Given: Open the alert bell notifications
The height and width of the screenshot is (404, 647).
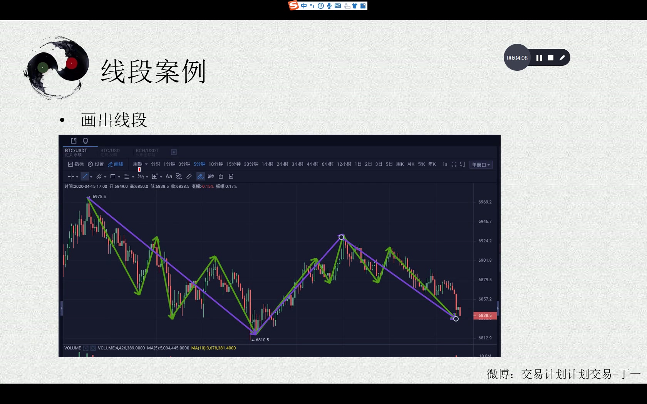Looking at the screenshot, I should pos(85,141).
